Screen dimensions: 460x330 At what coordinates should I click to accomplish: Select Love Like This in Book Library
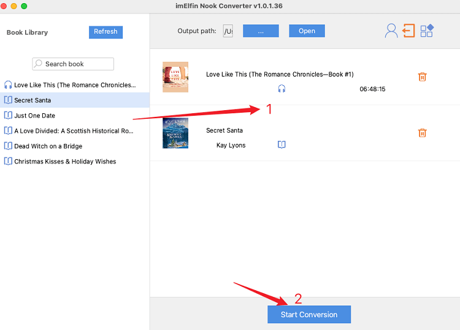(x=75, y=85)
